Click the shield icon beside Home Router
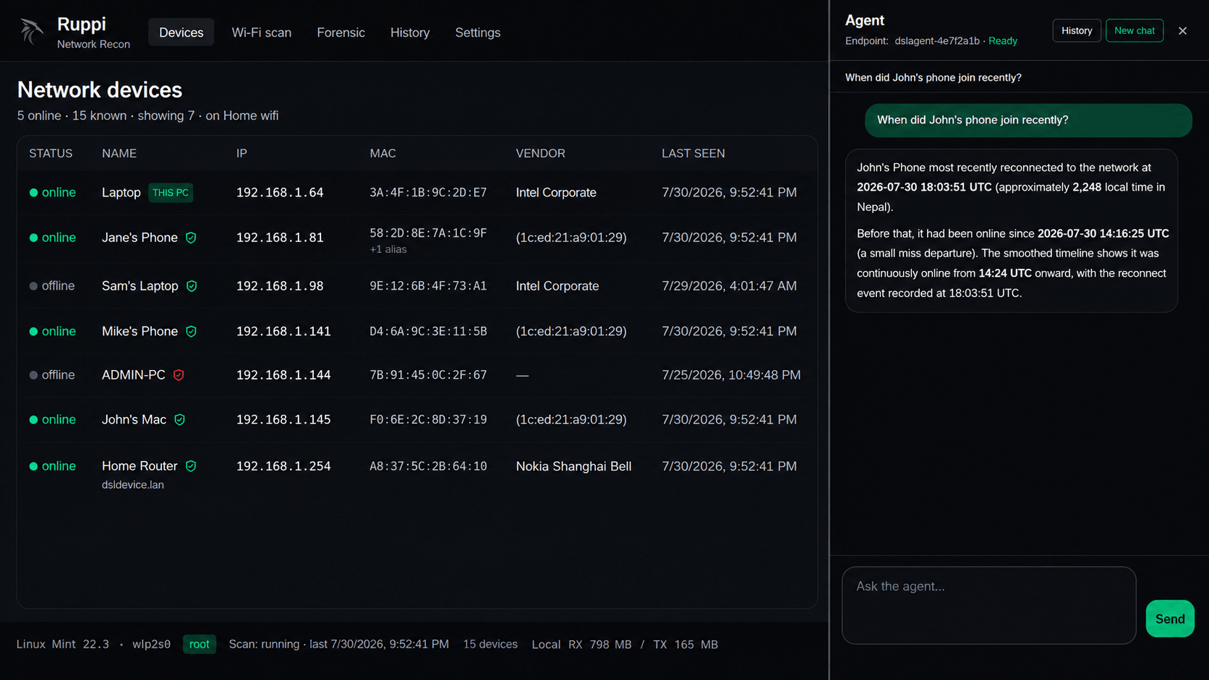 (x=191, y=466)
